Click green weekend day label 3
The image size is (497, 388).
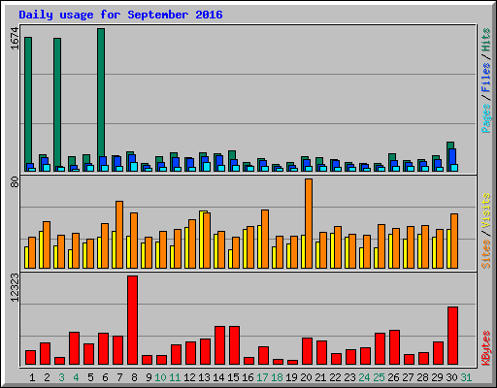[61, 377]
